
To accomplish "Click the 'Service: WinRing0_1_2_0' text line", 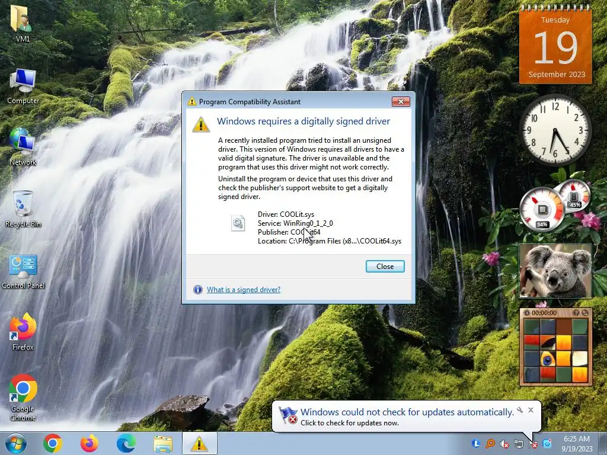I will (295, 223).
